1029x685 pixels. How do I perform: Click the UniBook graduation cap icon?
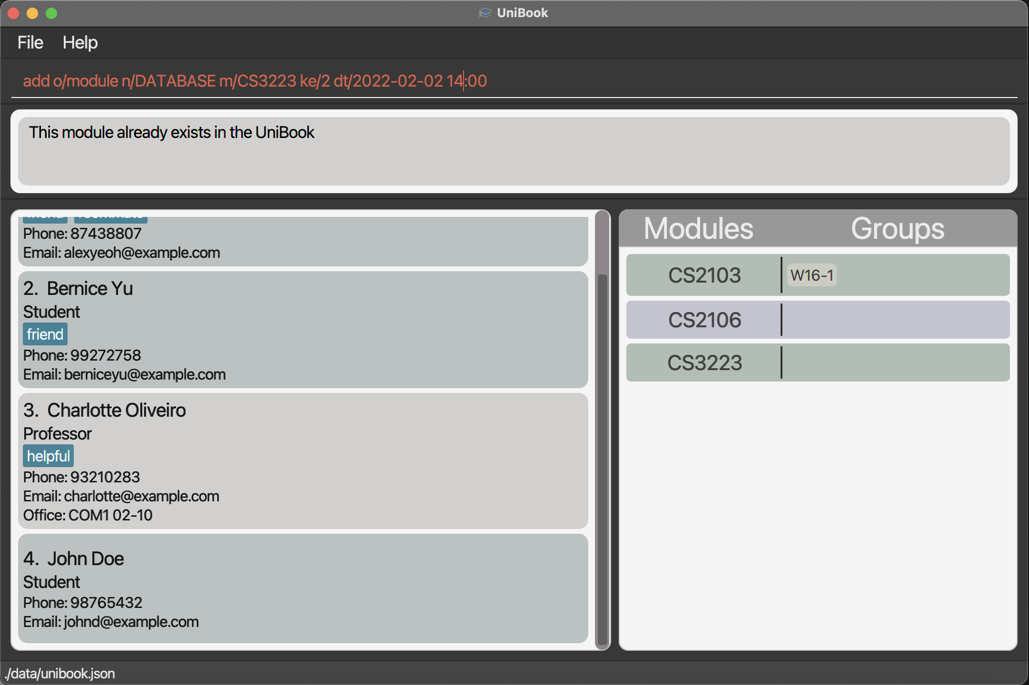click(x=485, y=13)
